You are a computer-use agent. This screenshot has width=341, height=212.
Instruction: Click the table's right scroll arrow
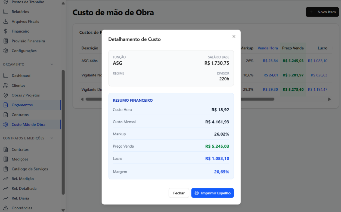point(329,99)
